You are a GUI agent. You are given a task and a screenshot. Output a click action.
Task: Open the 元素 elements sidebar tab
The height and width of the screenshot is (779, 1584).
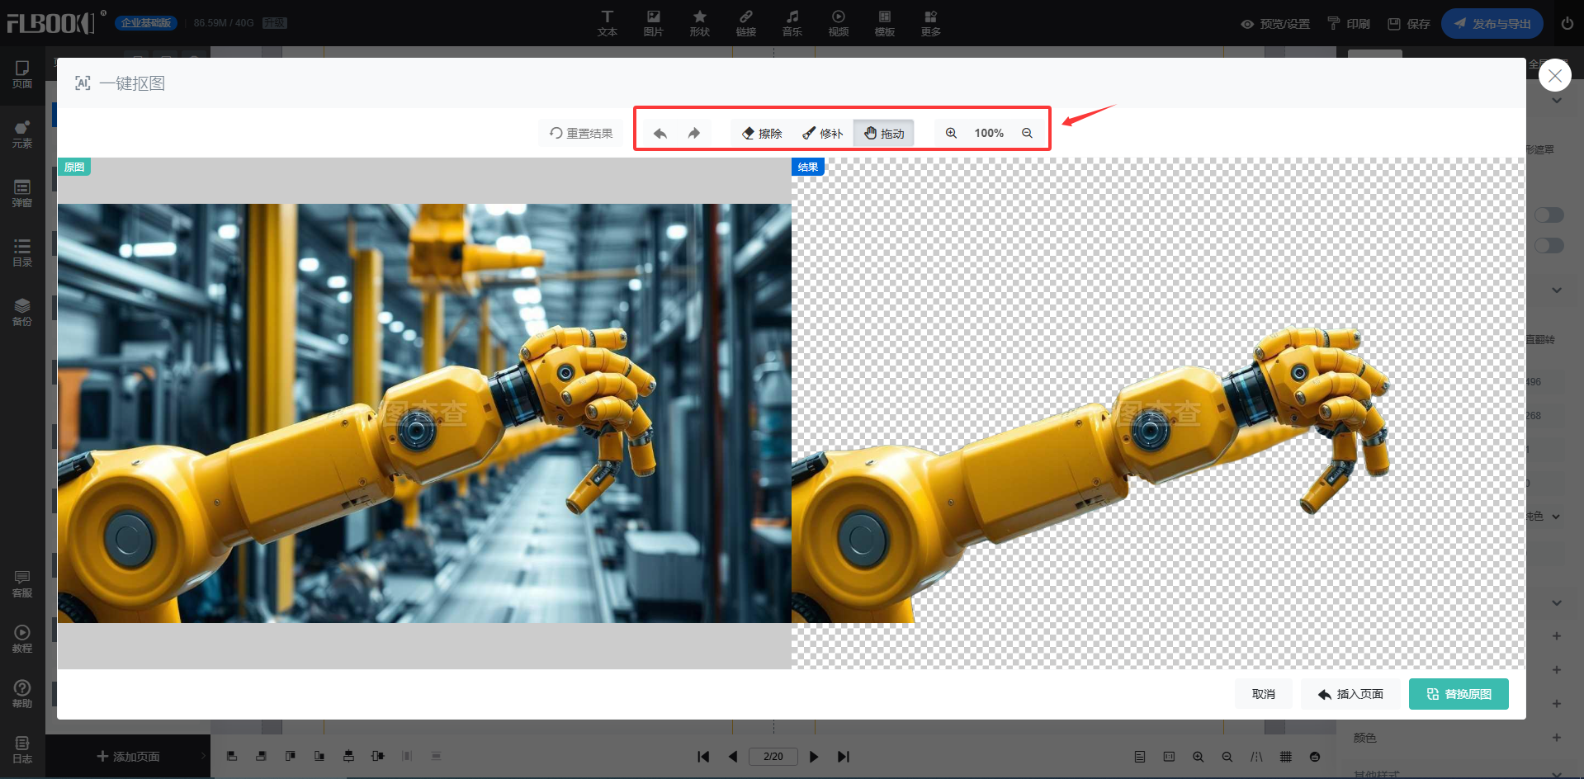(x=22, y=133)
